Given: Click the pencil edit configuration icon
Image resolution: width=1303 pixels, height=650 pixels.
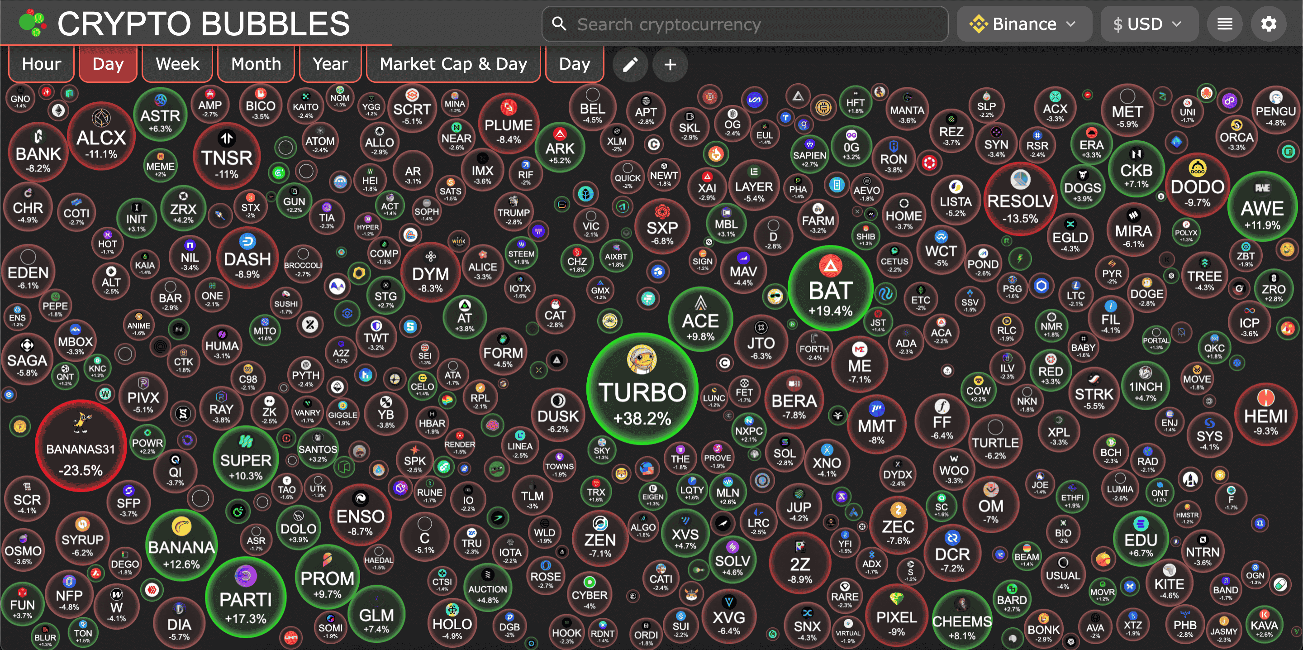Looking at the screenshot, I should click(x=630, y=64).
